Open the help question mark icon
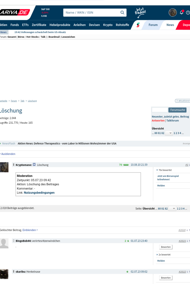 [x=188, y=13]
